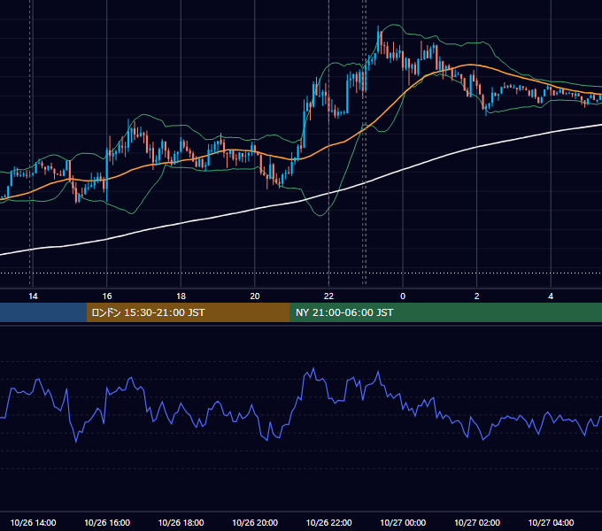Click the 10/27 04:00 time label

(x=551, y=522)
